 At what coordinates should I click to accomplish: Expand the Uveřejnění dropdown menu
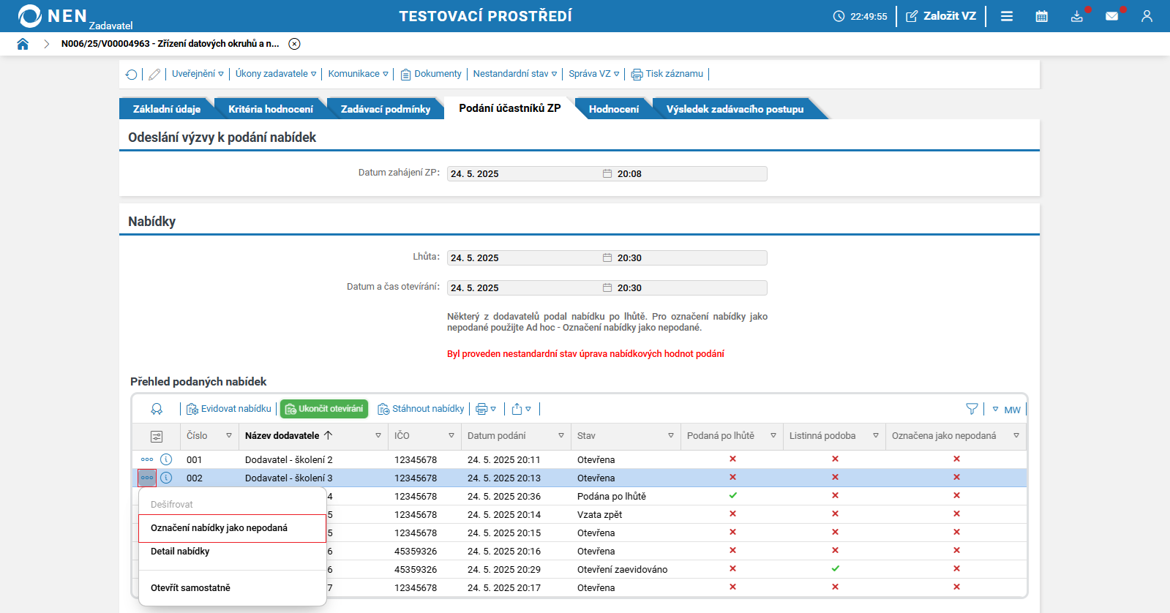click(198, 74)
